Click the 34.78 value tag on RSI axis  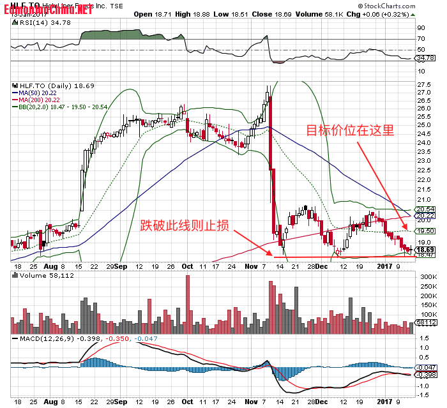(x=425, y=58)
